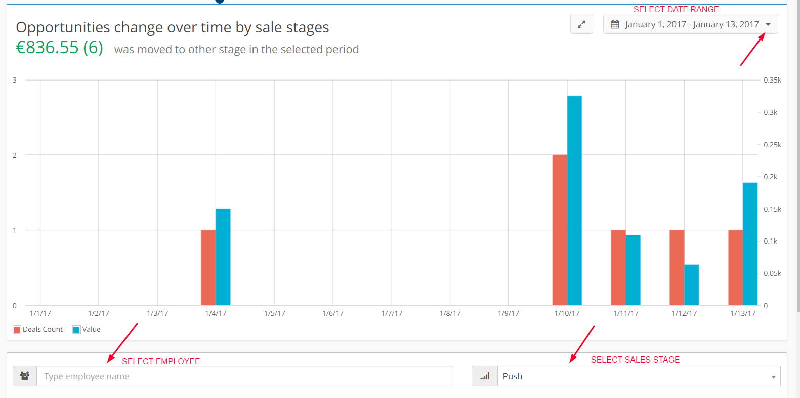Open the Push sales stage dropdown
This screenshot has height=398, width=800.
point(639,376)
